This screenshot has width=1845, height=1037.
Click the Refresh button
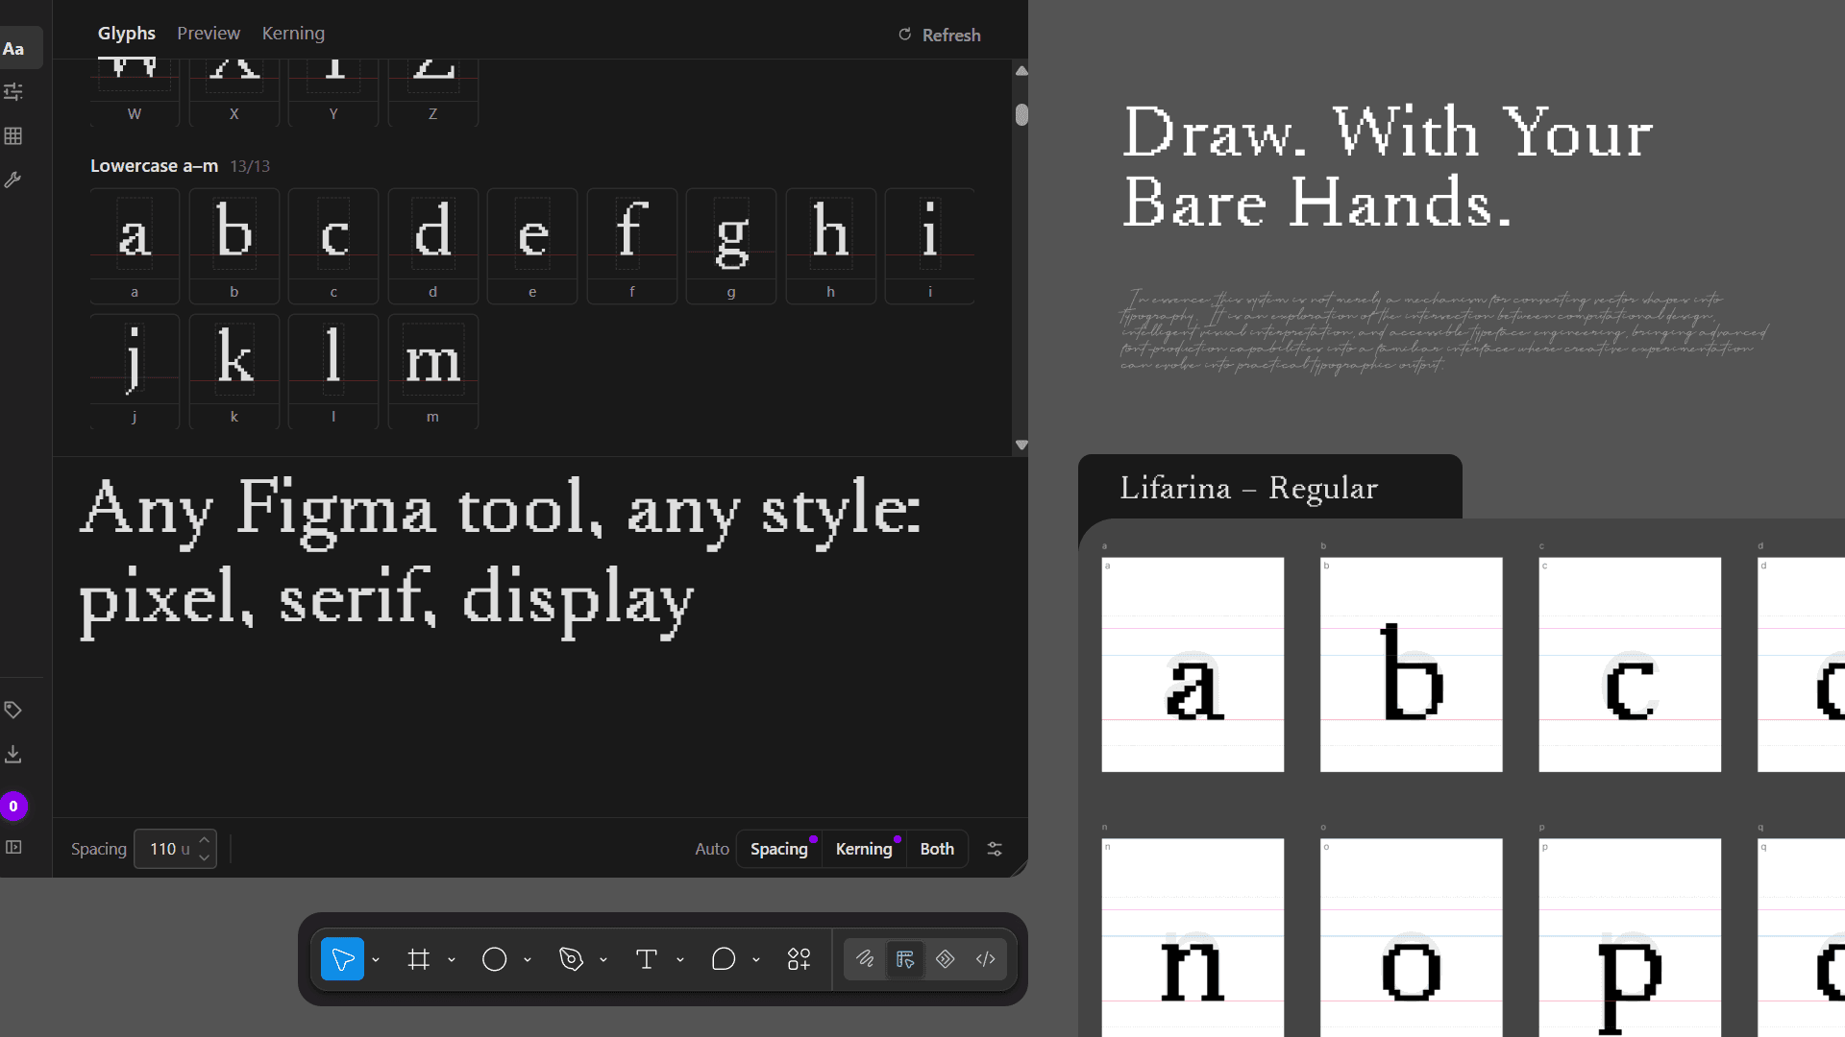coord(939,35)
